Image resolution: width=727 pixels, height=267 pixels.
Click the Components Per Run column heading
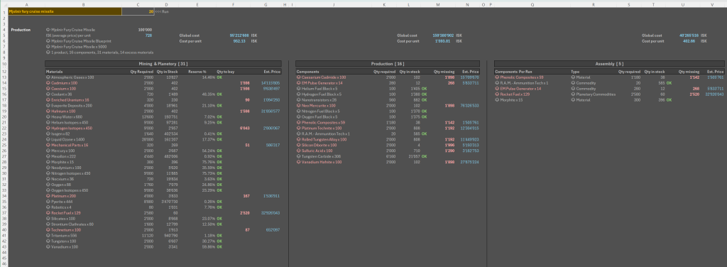513,72
